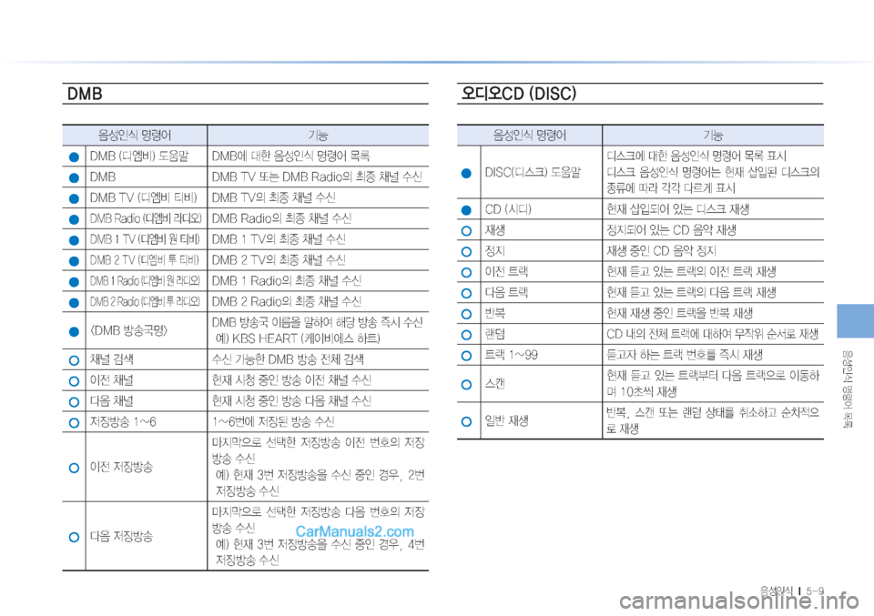Click '현재 듣고 있는 트랙의 다음 트랙 재생'
The image size is (874, 616).
[692, 292]
